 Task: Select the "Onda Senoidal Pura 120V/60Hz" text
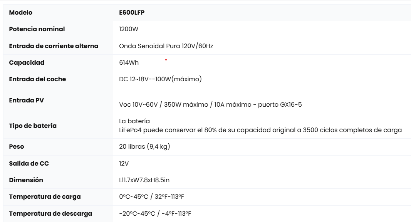[166, 46]
